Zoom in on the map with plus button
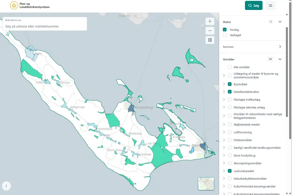 point(210,21)
